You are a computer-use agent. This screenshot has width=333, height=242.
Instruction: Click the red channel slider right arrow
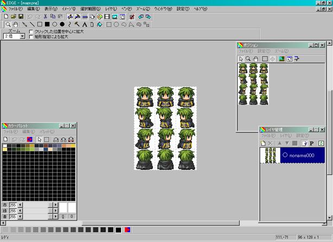[x=55, y=205]
